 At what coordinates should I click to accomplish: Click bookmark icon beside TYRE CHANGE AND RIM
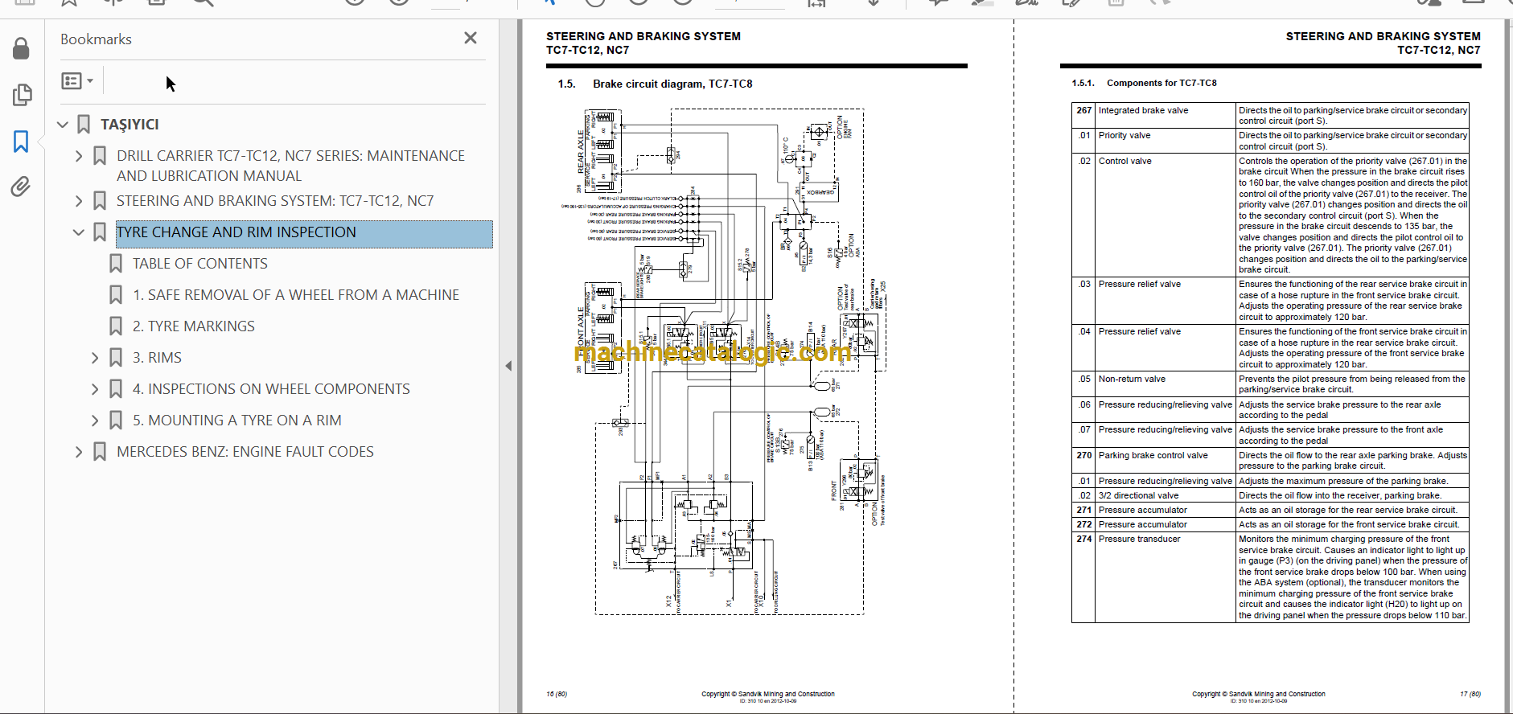pos(100,232)
